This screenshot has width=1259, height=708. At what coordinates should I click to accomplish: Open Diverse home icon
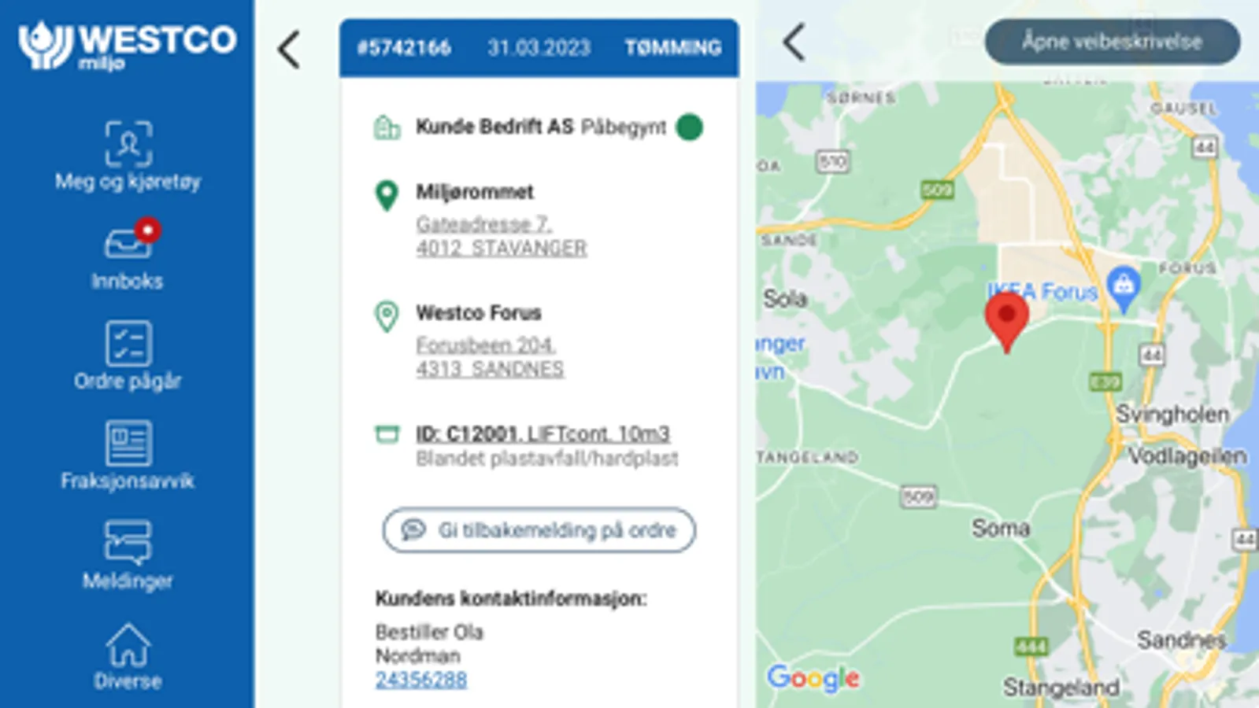(128, 644)
